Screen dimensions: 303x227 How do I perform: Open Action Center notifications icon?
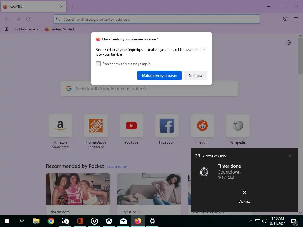point(294,221)
